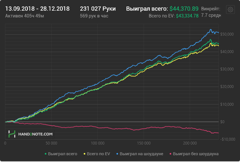Click the 'Выиграл всего:' header label
Viewport: 240px width, 162px height.
[x=147, y=9]
